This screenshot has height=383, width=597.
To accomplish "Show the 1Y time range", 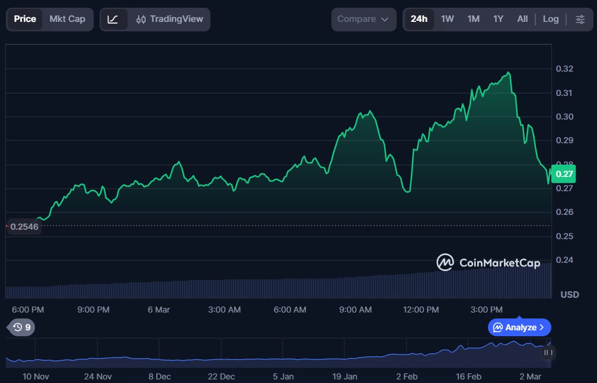I will point(498,19).
